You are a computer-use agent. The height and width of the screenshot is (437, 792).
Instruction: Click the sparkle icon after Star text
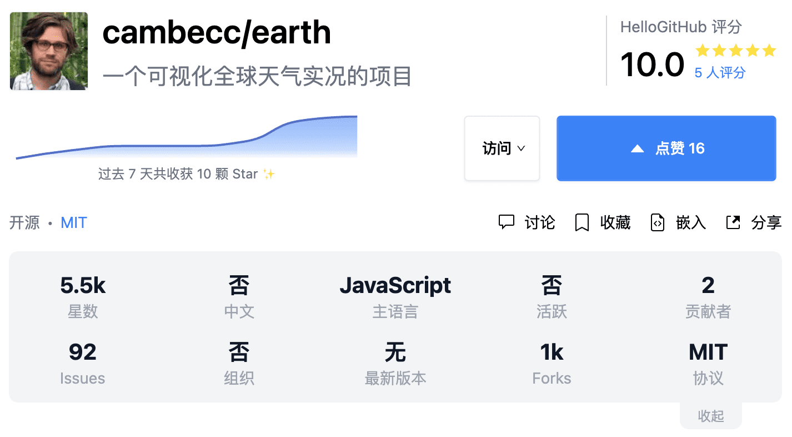click(x=269, y=175)
